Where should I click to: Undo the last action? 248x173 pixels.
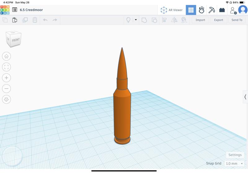tap(45, 20)
